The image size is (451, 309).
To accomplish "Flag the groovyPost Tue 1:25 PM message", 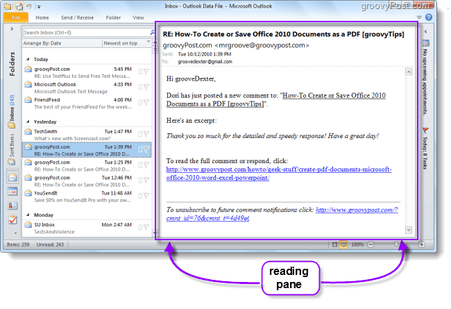I will (x=146, y=165).
